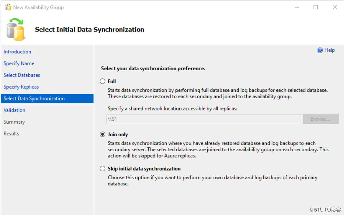The image size is (344, 215).
Task: Navigate to Specify Replicas step
Action: [x=21, y=87]
